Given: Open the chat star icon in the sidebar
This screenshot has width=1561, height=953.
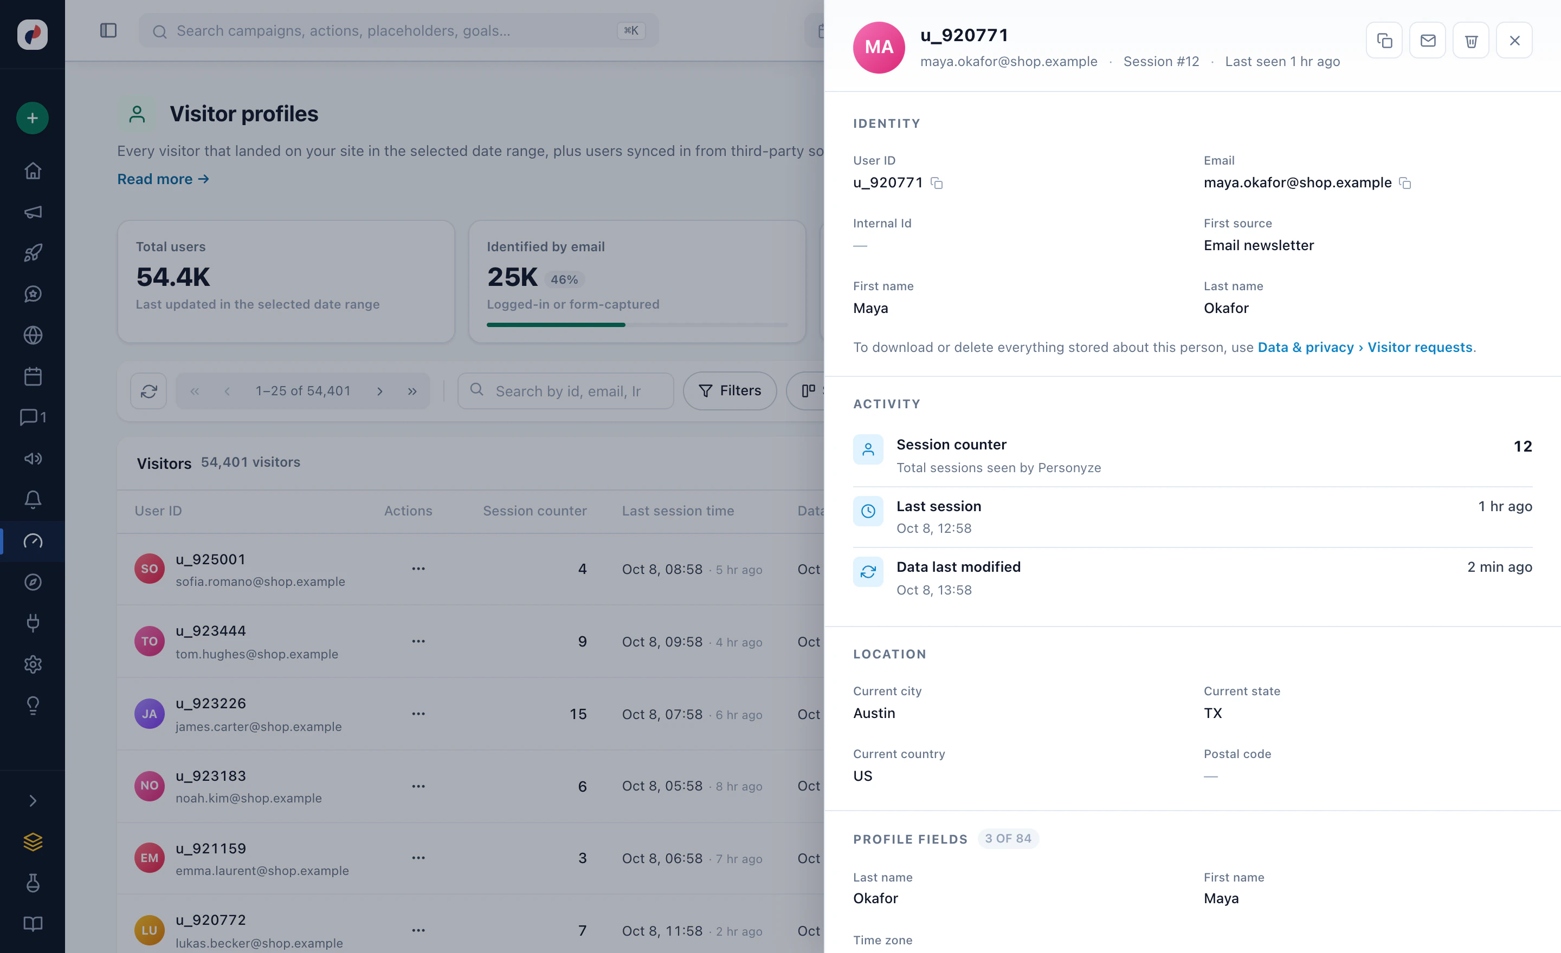Looking at the screenshot, I should (x=33, y=294).
